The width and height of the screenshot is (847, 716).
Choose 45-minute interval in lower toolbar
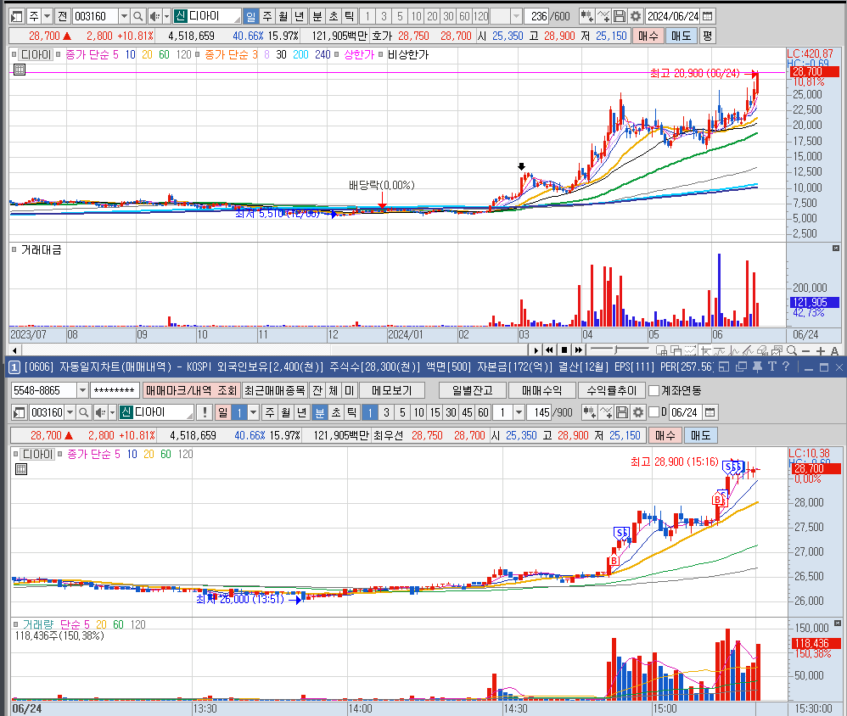pos(468,412)
